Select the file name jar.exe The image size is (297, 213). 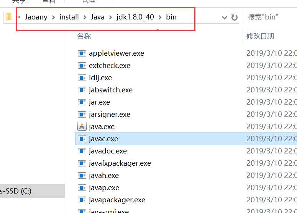coord(99,102)
